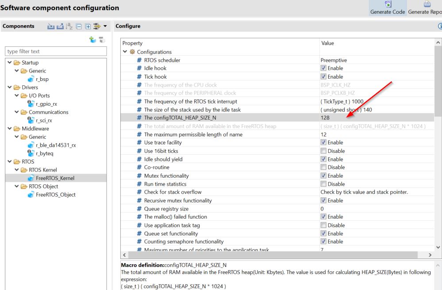Collapse the Communications folder
Screen dimensions: 442x290
(17, 112)
